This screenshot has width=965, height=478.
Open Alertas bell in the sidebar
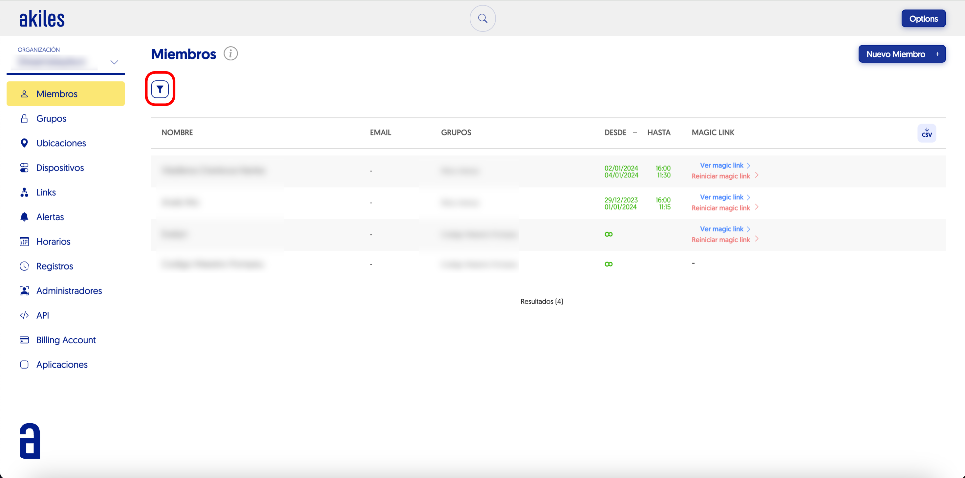pyautogui.click(x=50, y=217)
